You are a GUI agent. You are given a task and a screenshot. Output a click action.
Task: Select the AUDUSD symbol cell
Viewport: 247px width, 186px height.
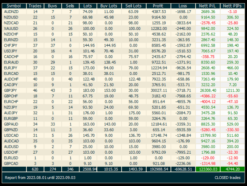coord(14,147)
